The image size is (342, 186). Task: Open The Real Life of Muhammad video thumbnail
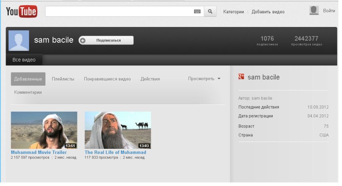pyautogui.click(x=118, y=130)
